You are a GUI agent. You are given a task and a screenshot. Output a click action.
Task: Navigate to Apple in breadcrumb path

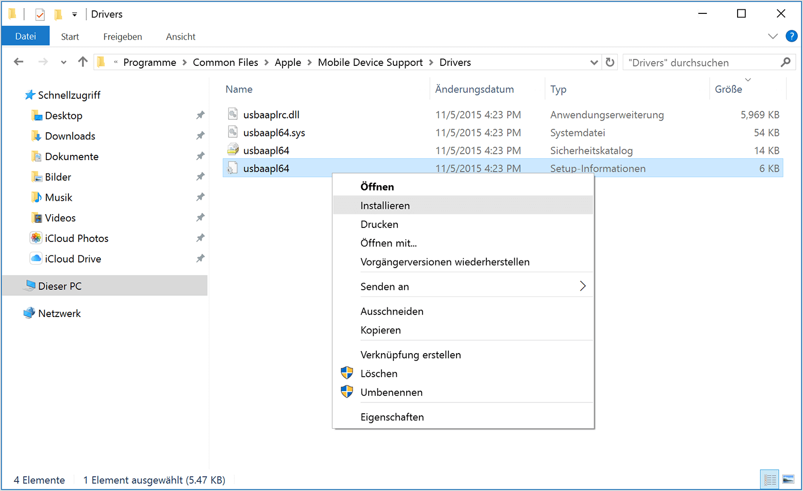(x=288, y=62)
